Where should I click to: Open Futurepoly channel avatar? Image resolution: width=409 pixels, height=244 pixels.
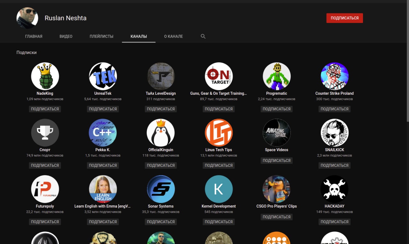click(x=45, y=189)
